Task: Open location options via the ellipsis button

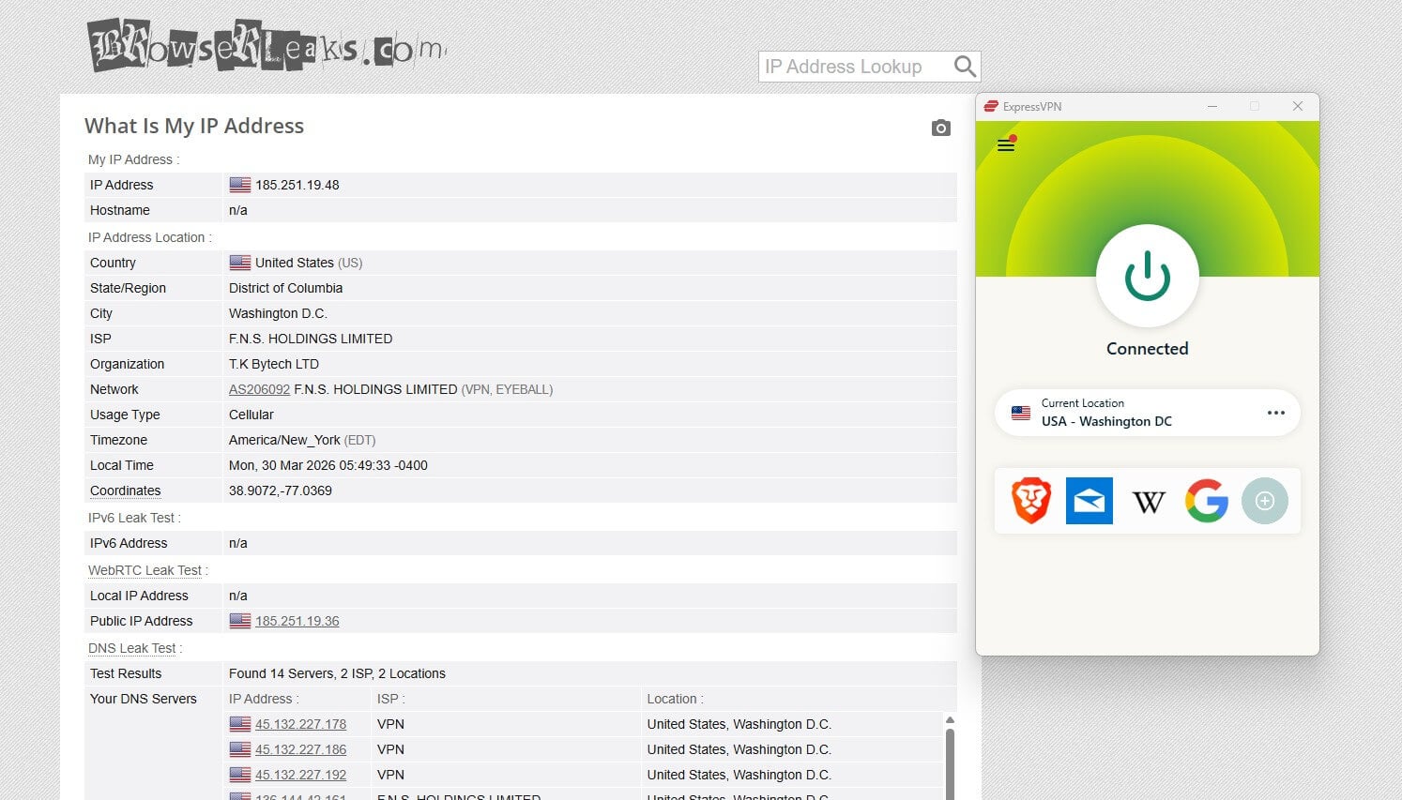Action: tap(1275, 413)
